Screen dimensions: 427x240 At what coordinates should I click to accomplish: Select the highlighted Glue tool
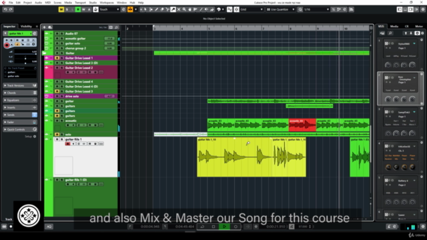click(x=173, y=9)
